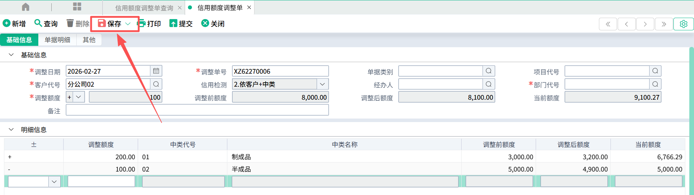This screenshot has width=694, height=195.
Task: Collapse the 基础信息 section
Action: click(11, 55)
